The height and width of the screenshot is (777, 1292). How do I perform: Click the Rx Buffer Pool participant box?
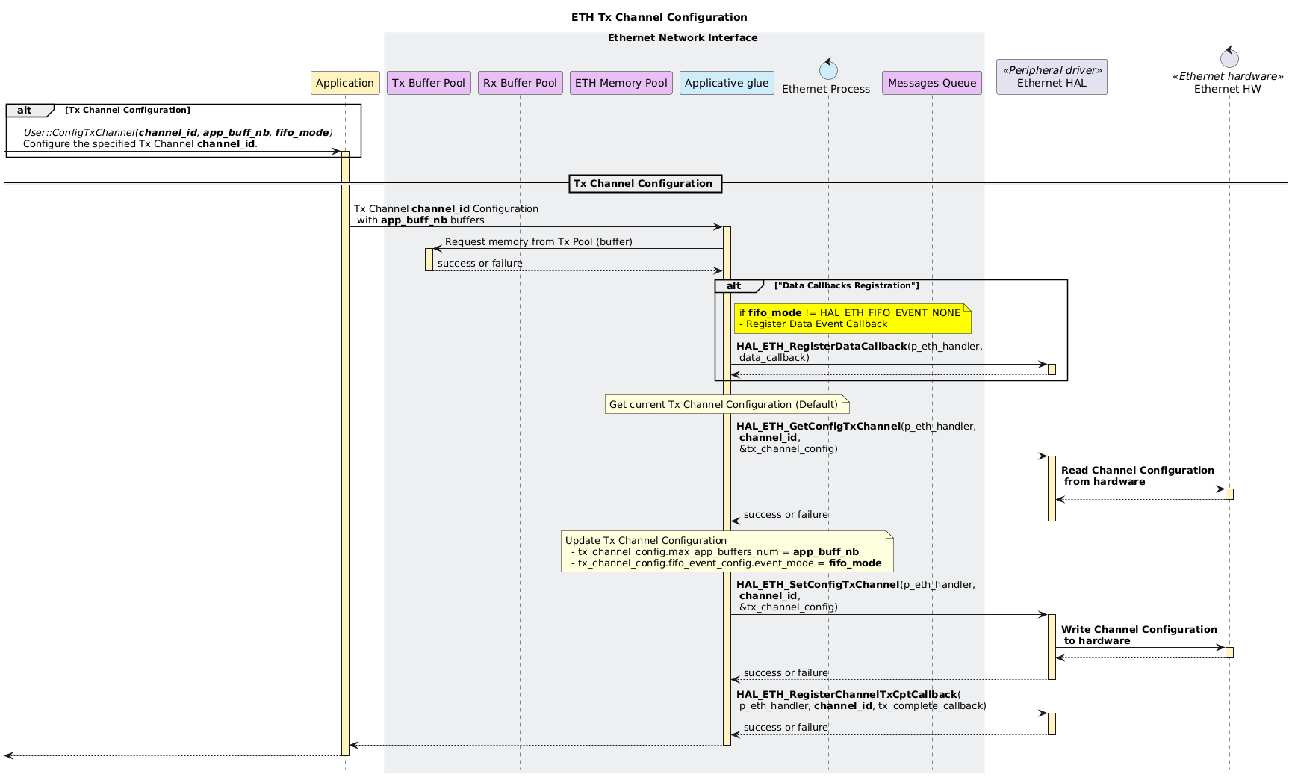pos(520,83)
